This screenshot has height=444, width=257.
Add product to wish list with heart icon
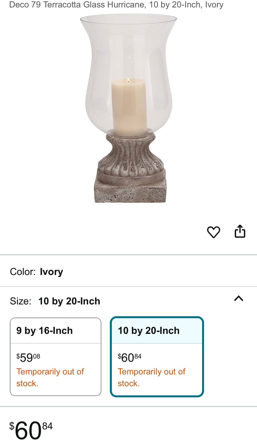[x=213, y=232]
